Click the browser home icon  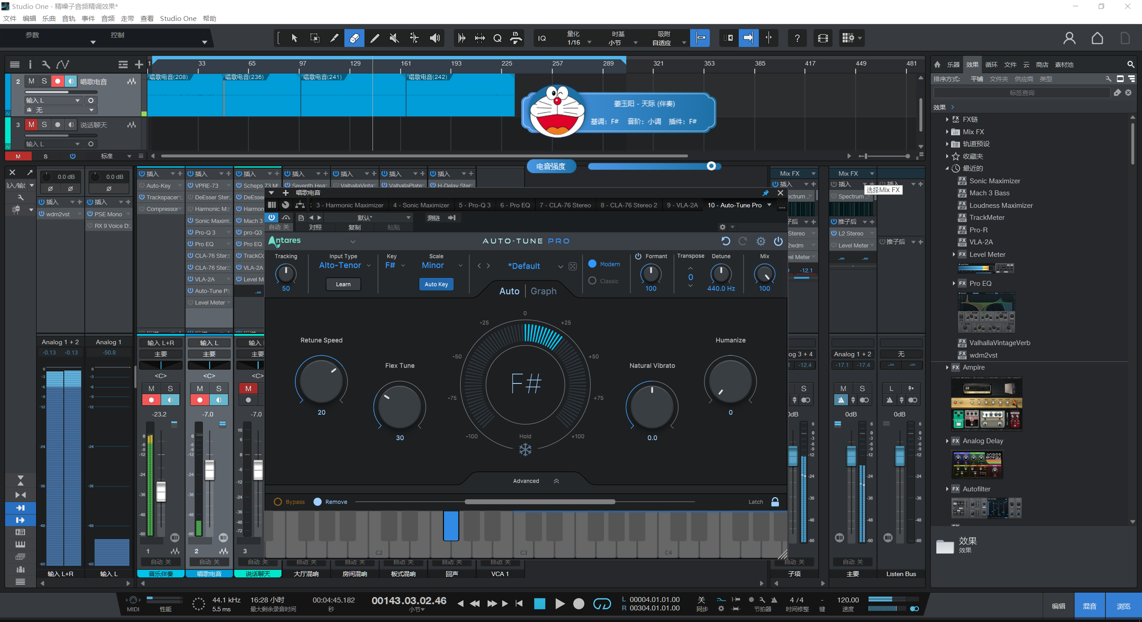[937, 65]
